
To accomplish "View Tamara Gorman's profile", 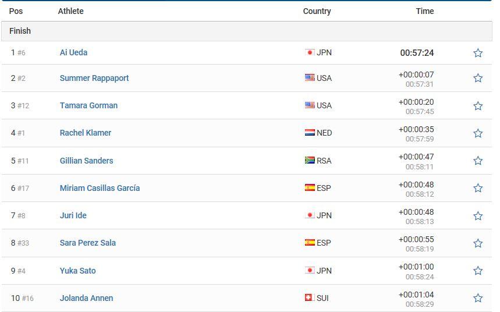I will tap(88, 105).
